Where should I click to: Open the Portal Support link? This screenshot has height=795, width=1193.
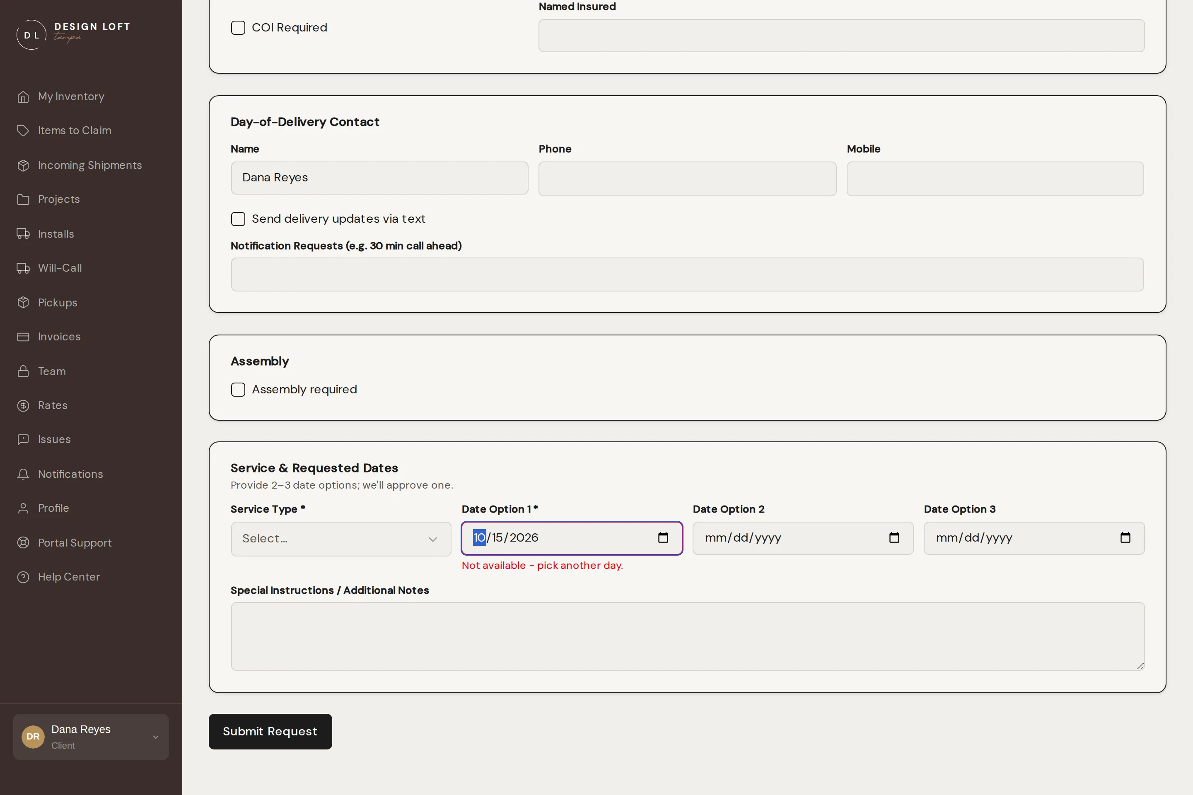click(75, 542)
